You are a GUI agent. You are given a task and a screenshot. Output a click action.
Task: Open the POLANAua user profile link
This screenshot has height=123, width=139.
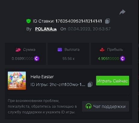point(46,29)
